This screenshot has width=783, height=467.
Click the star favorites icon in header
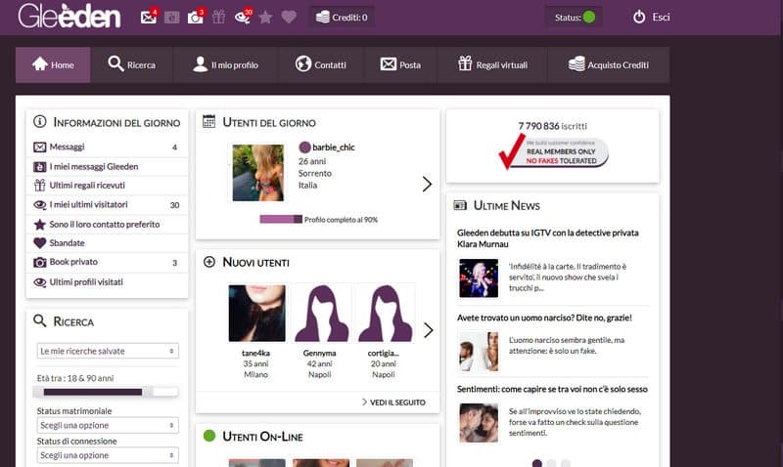click(x=265, y=17)
